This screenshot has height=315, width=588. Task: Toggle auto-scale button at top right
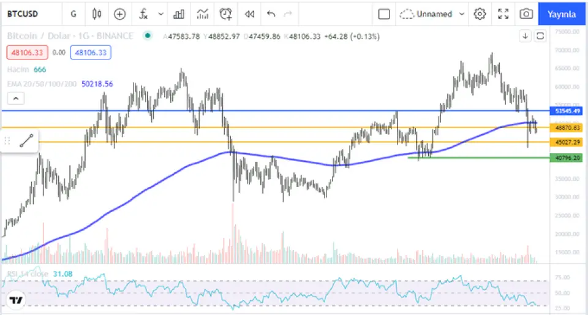point(540,36)
